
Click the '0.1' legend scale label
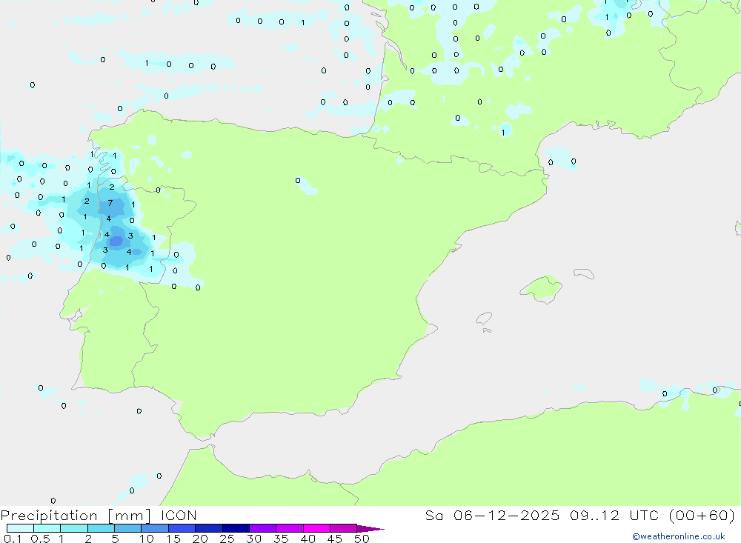13,539
